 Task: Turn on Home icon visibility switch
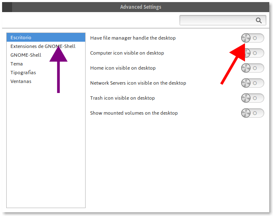pyautogui.click(x=253, y=68)
